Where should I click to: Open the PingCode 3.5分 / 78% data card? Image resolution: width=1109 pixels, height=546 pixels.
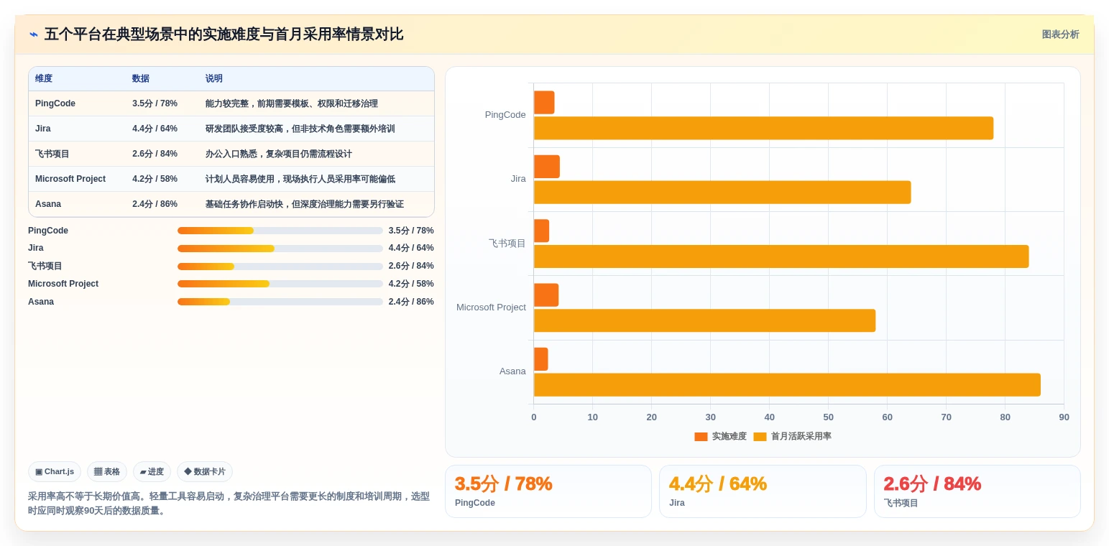548,491
